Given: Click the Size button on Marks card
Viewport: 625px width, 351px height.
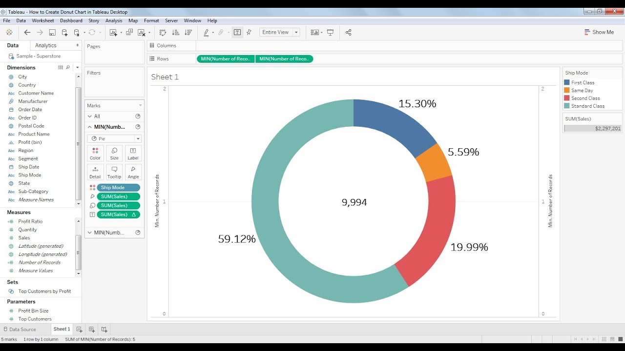Looking at the screenshot, I should coord(114,154).
